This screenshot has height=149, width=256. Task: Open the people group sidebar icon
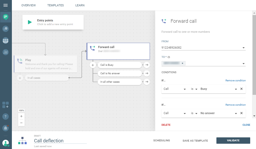[x=6, y=40]
